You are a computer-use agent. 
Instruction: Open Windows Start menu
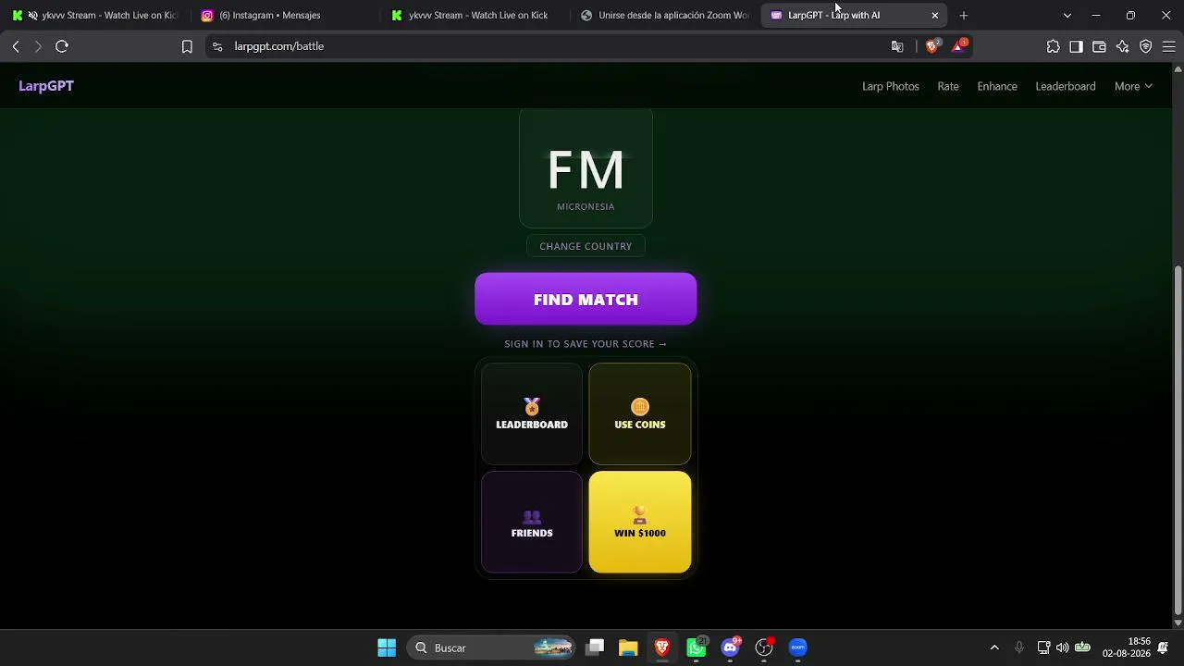pyautogui.click(x=387, y=647)
